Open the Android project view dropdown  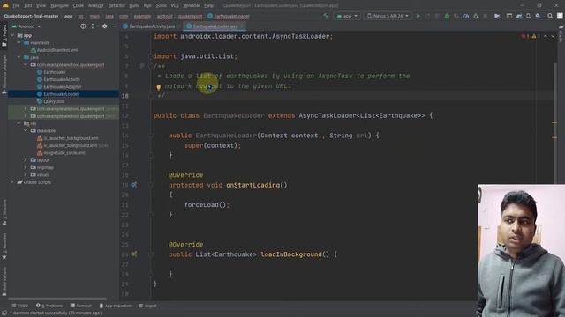[26, 26]
